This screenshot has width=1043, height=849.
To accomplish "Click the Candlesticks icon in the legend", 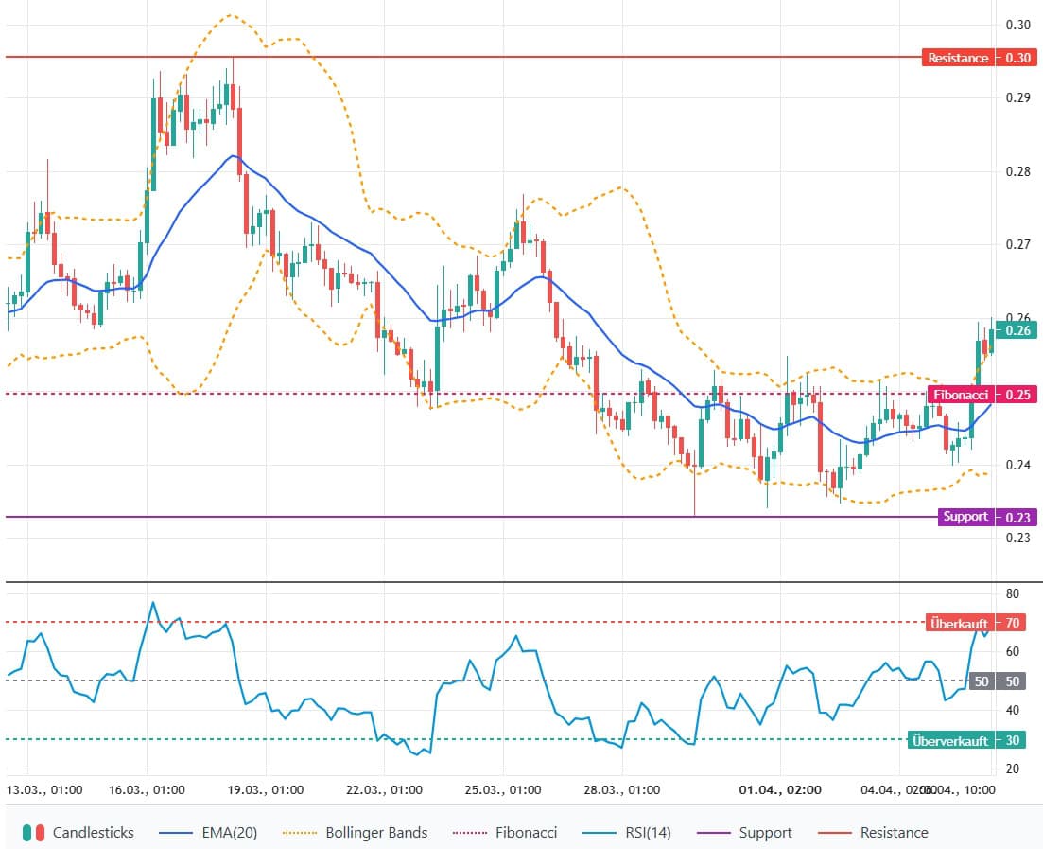I will tap(34, 833).
